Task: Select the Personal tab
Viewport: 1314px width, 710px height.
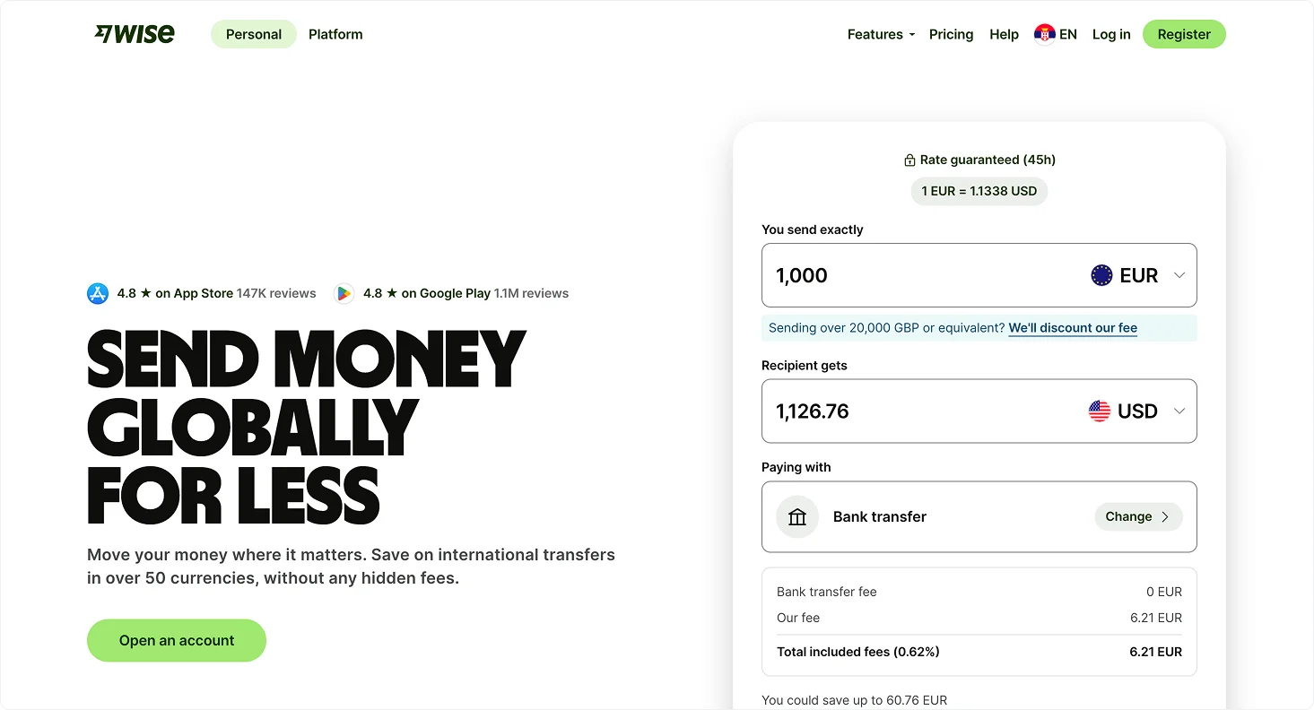Action: tap(254, 34)
